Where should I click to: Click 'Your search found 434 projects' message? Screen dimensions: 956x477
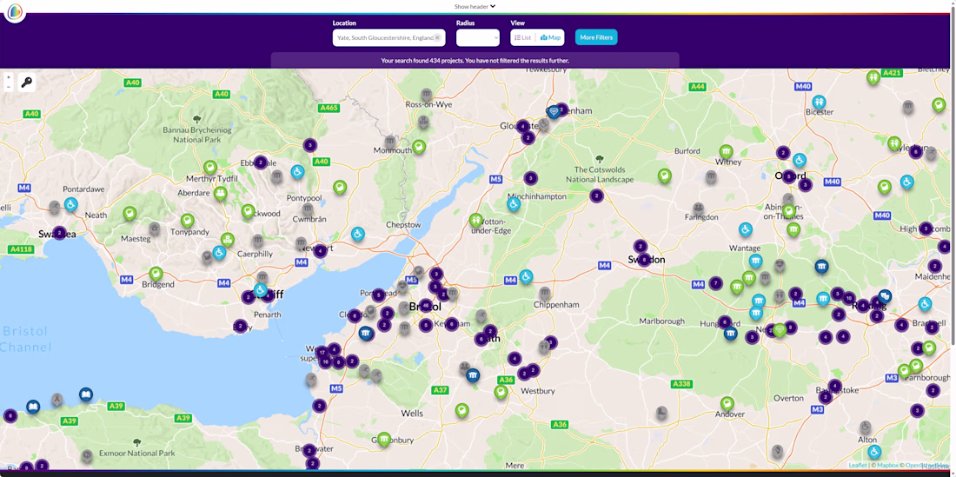(475, 60)
